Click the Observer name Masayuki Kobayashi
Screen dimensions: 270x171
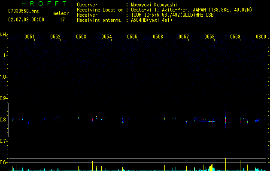[154, 5]
